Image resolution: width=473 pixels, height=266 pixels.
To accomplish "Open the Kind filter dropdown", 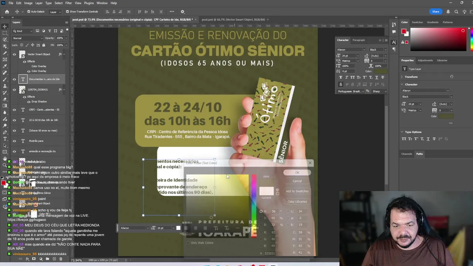I will (x=23, y=31).
